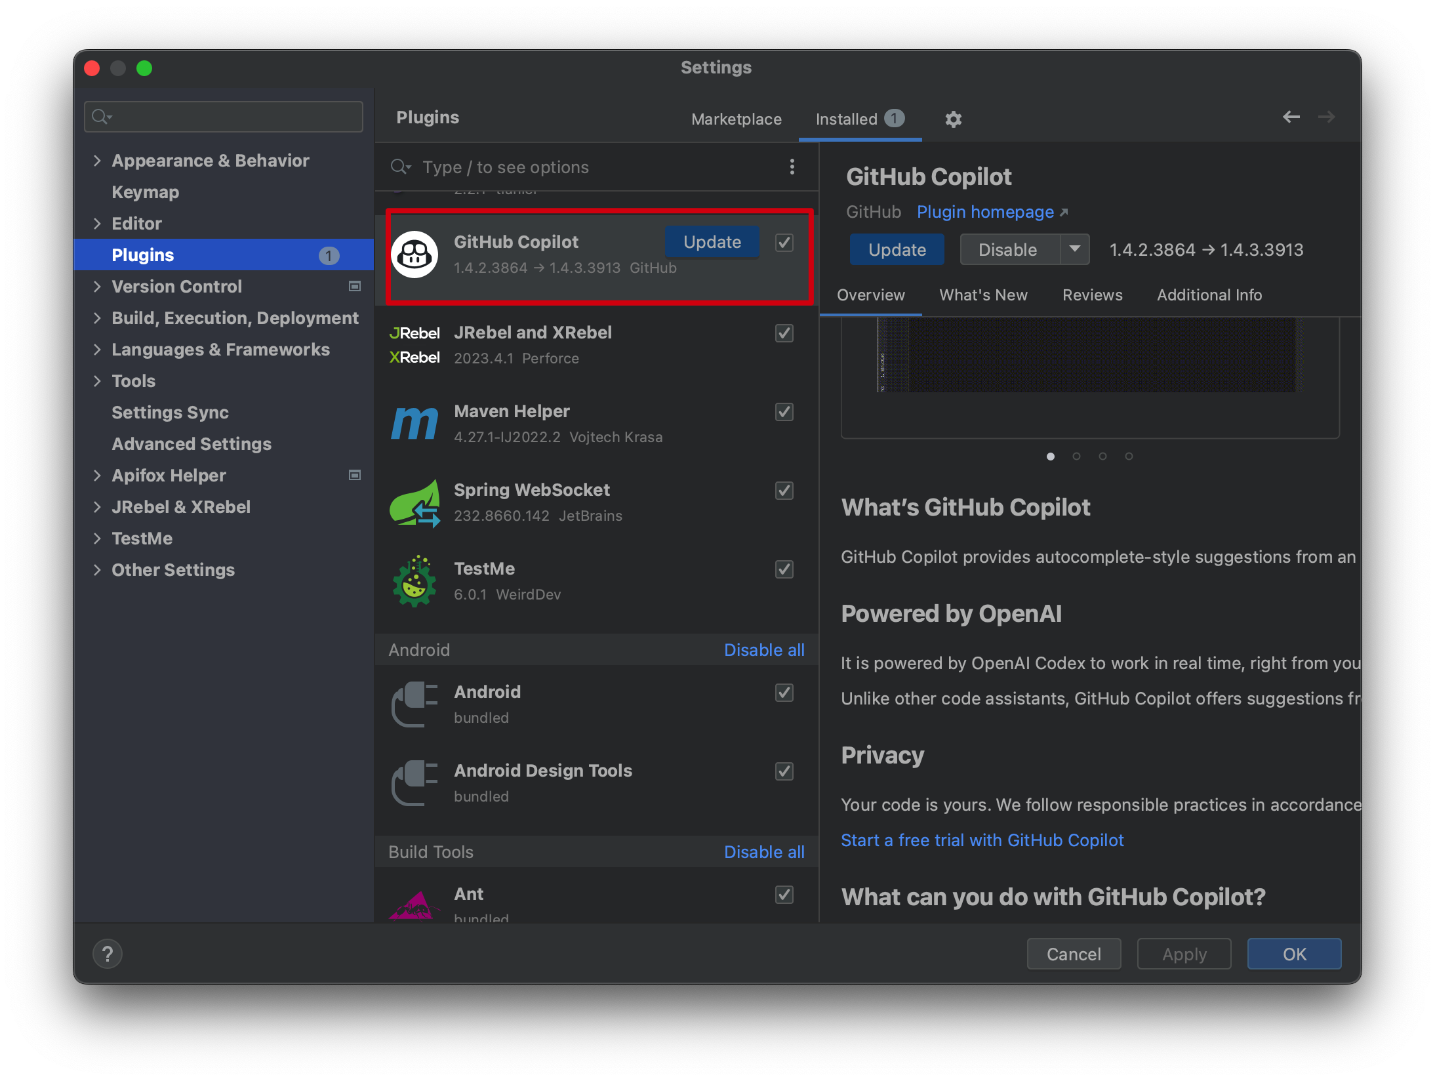1435x1081 pixels.
Task: Click the TestMe plugin icon
Action: 414,582
